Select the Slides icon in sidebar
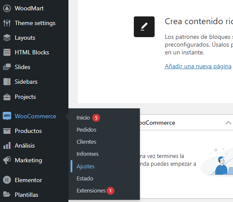The image size is (233, 202). coord(7,67)
